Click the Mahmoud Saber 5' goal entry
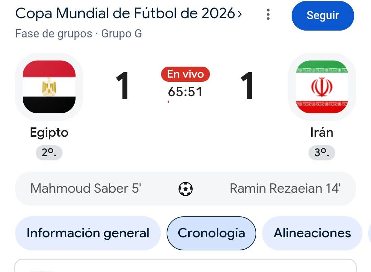Viewport: 371px width, 272px height. click(x=86, y=189)
